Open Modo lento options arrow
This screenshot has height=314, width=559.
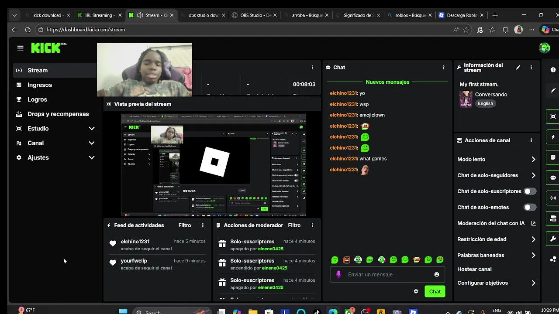point(533,160)
